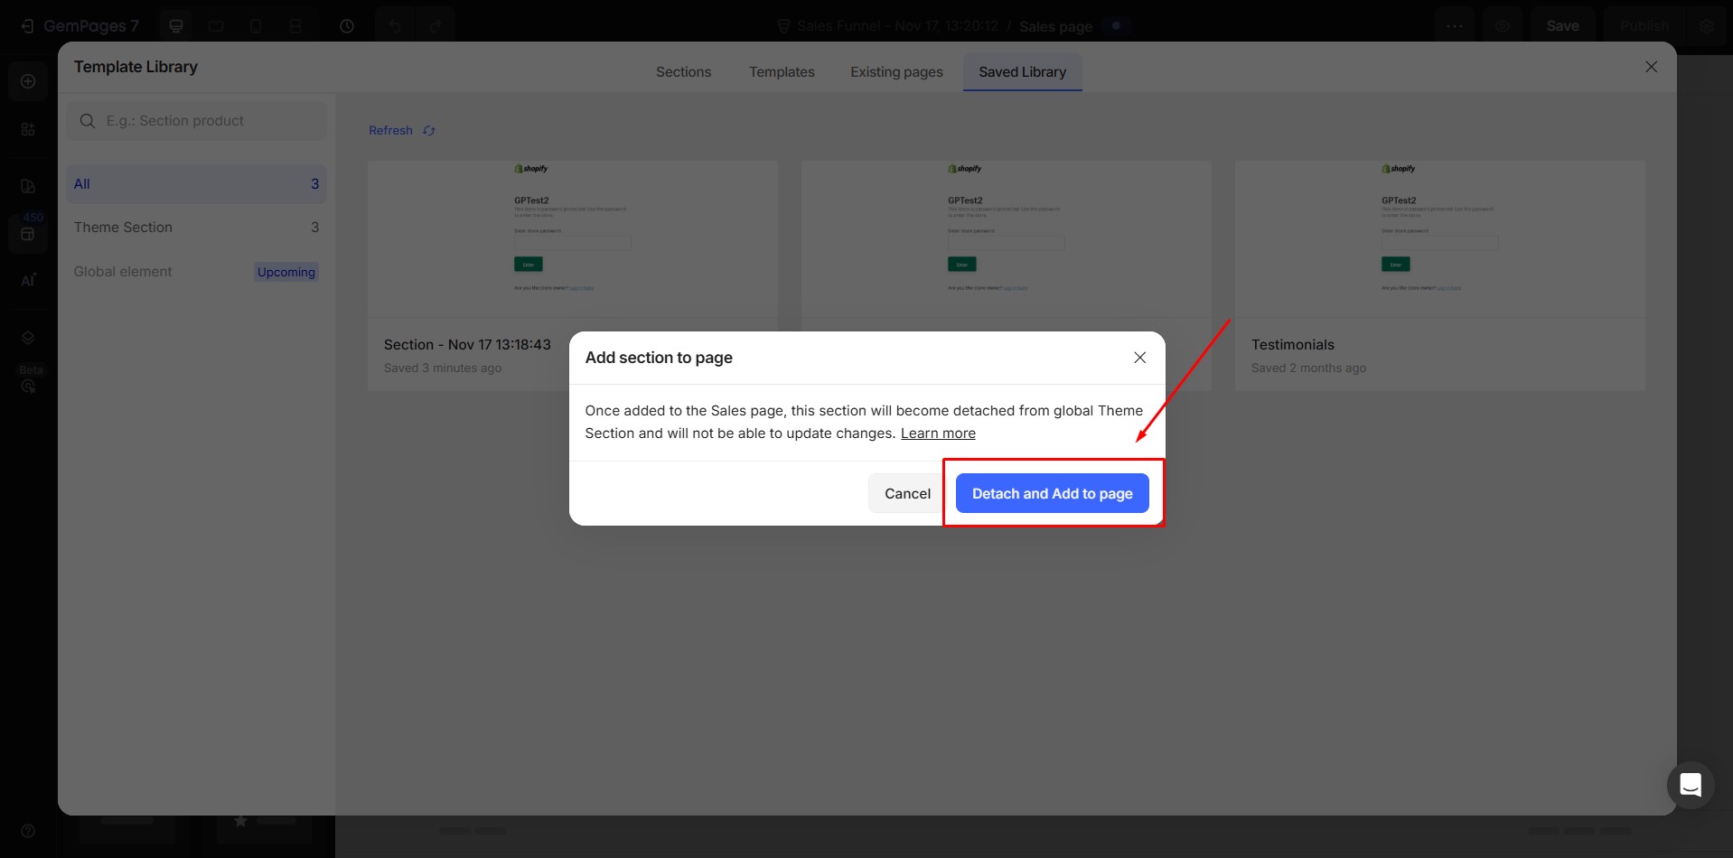This screenshot has width=1733, height=858.
Task: Cancel the Add section dialog
Action: pos(906,493)
